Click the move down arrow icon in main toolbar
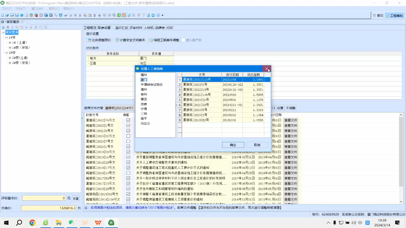This screenshot has width=406, height=228. 99,15
